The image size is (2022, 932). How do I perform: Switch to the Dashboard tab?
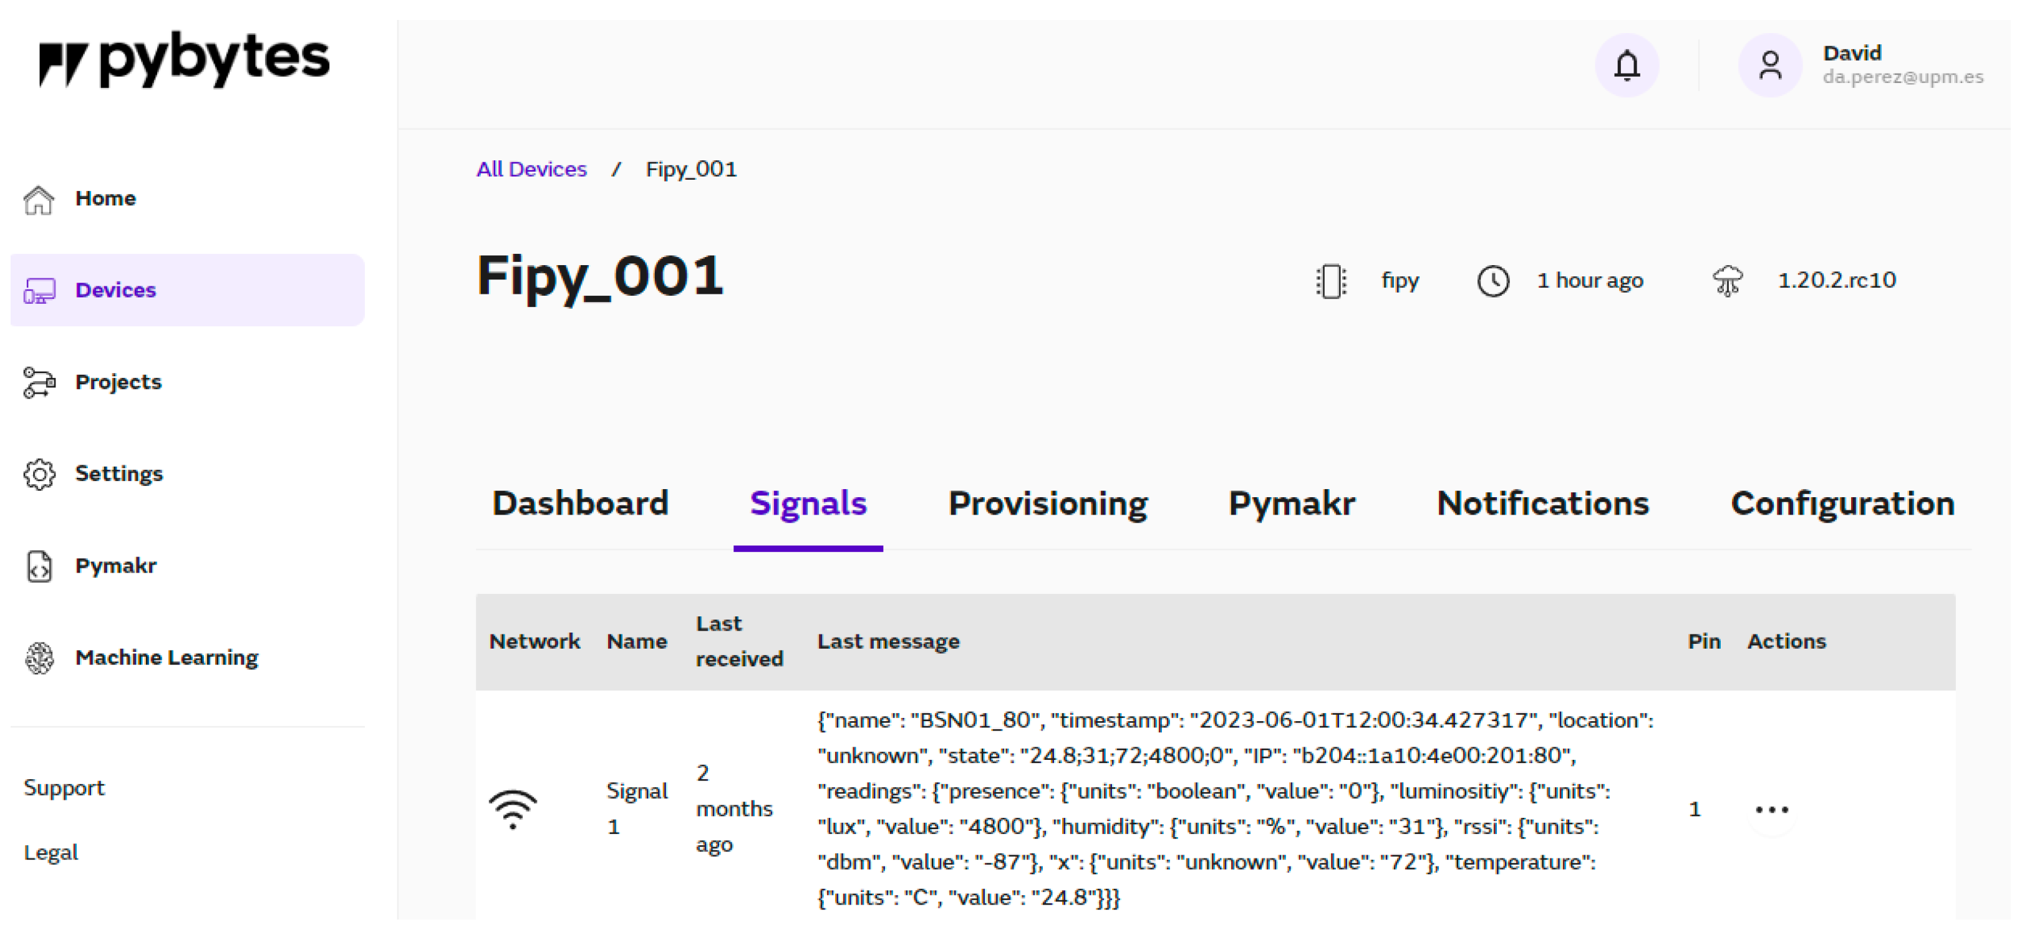pos(580,504)
